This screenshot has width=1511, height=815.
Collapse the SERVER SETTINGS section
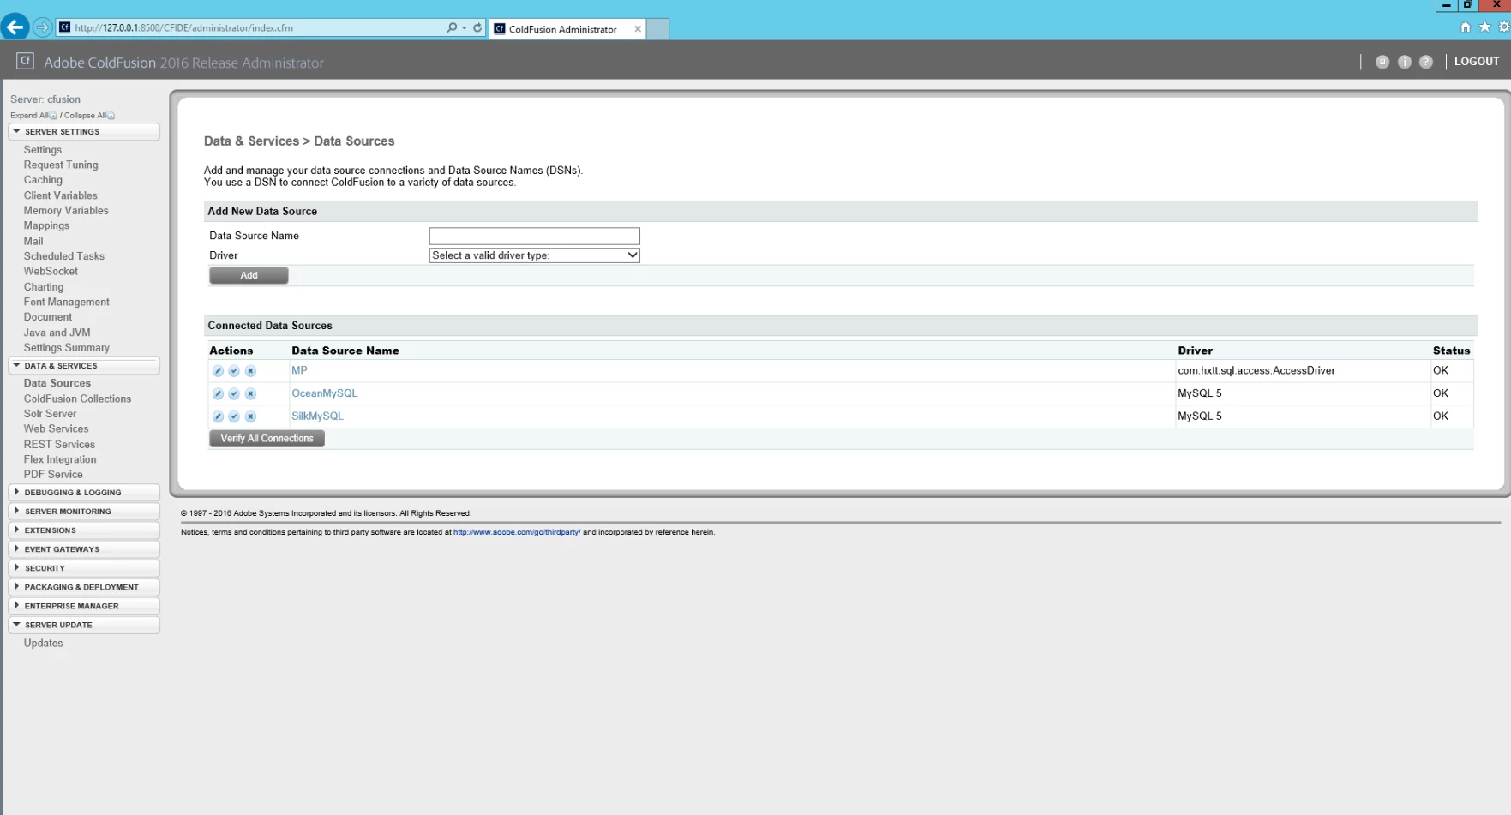(84, 132)
